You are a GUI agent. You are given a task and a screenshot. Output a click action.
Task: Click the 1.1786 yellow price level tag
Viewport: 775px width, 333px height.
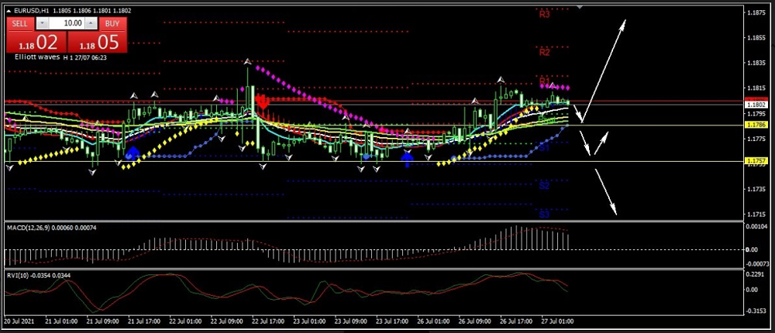(756, 125)
